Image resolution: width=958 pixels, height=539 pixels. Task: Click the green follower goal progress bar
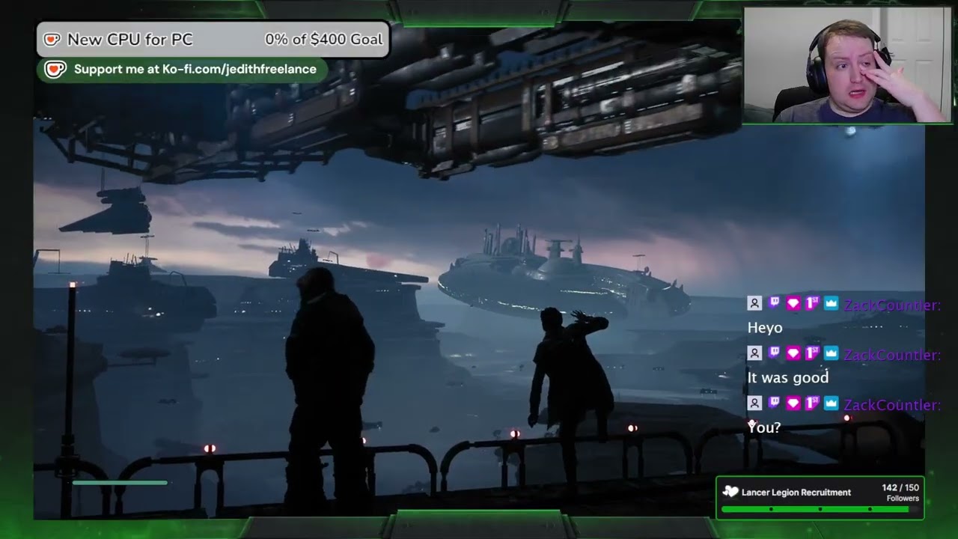pyautogui.click(x=820, y=509)
